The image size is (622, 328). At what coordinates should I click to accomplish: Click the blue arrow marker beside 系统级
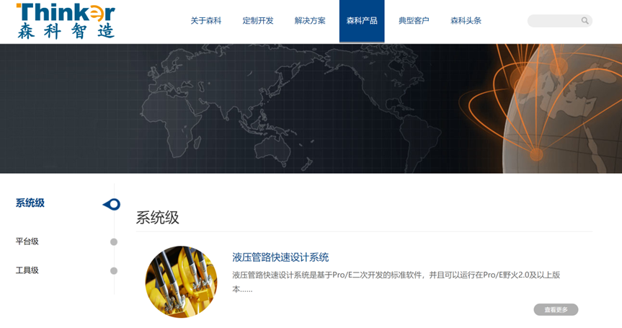coord(112,205)
